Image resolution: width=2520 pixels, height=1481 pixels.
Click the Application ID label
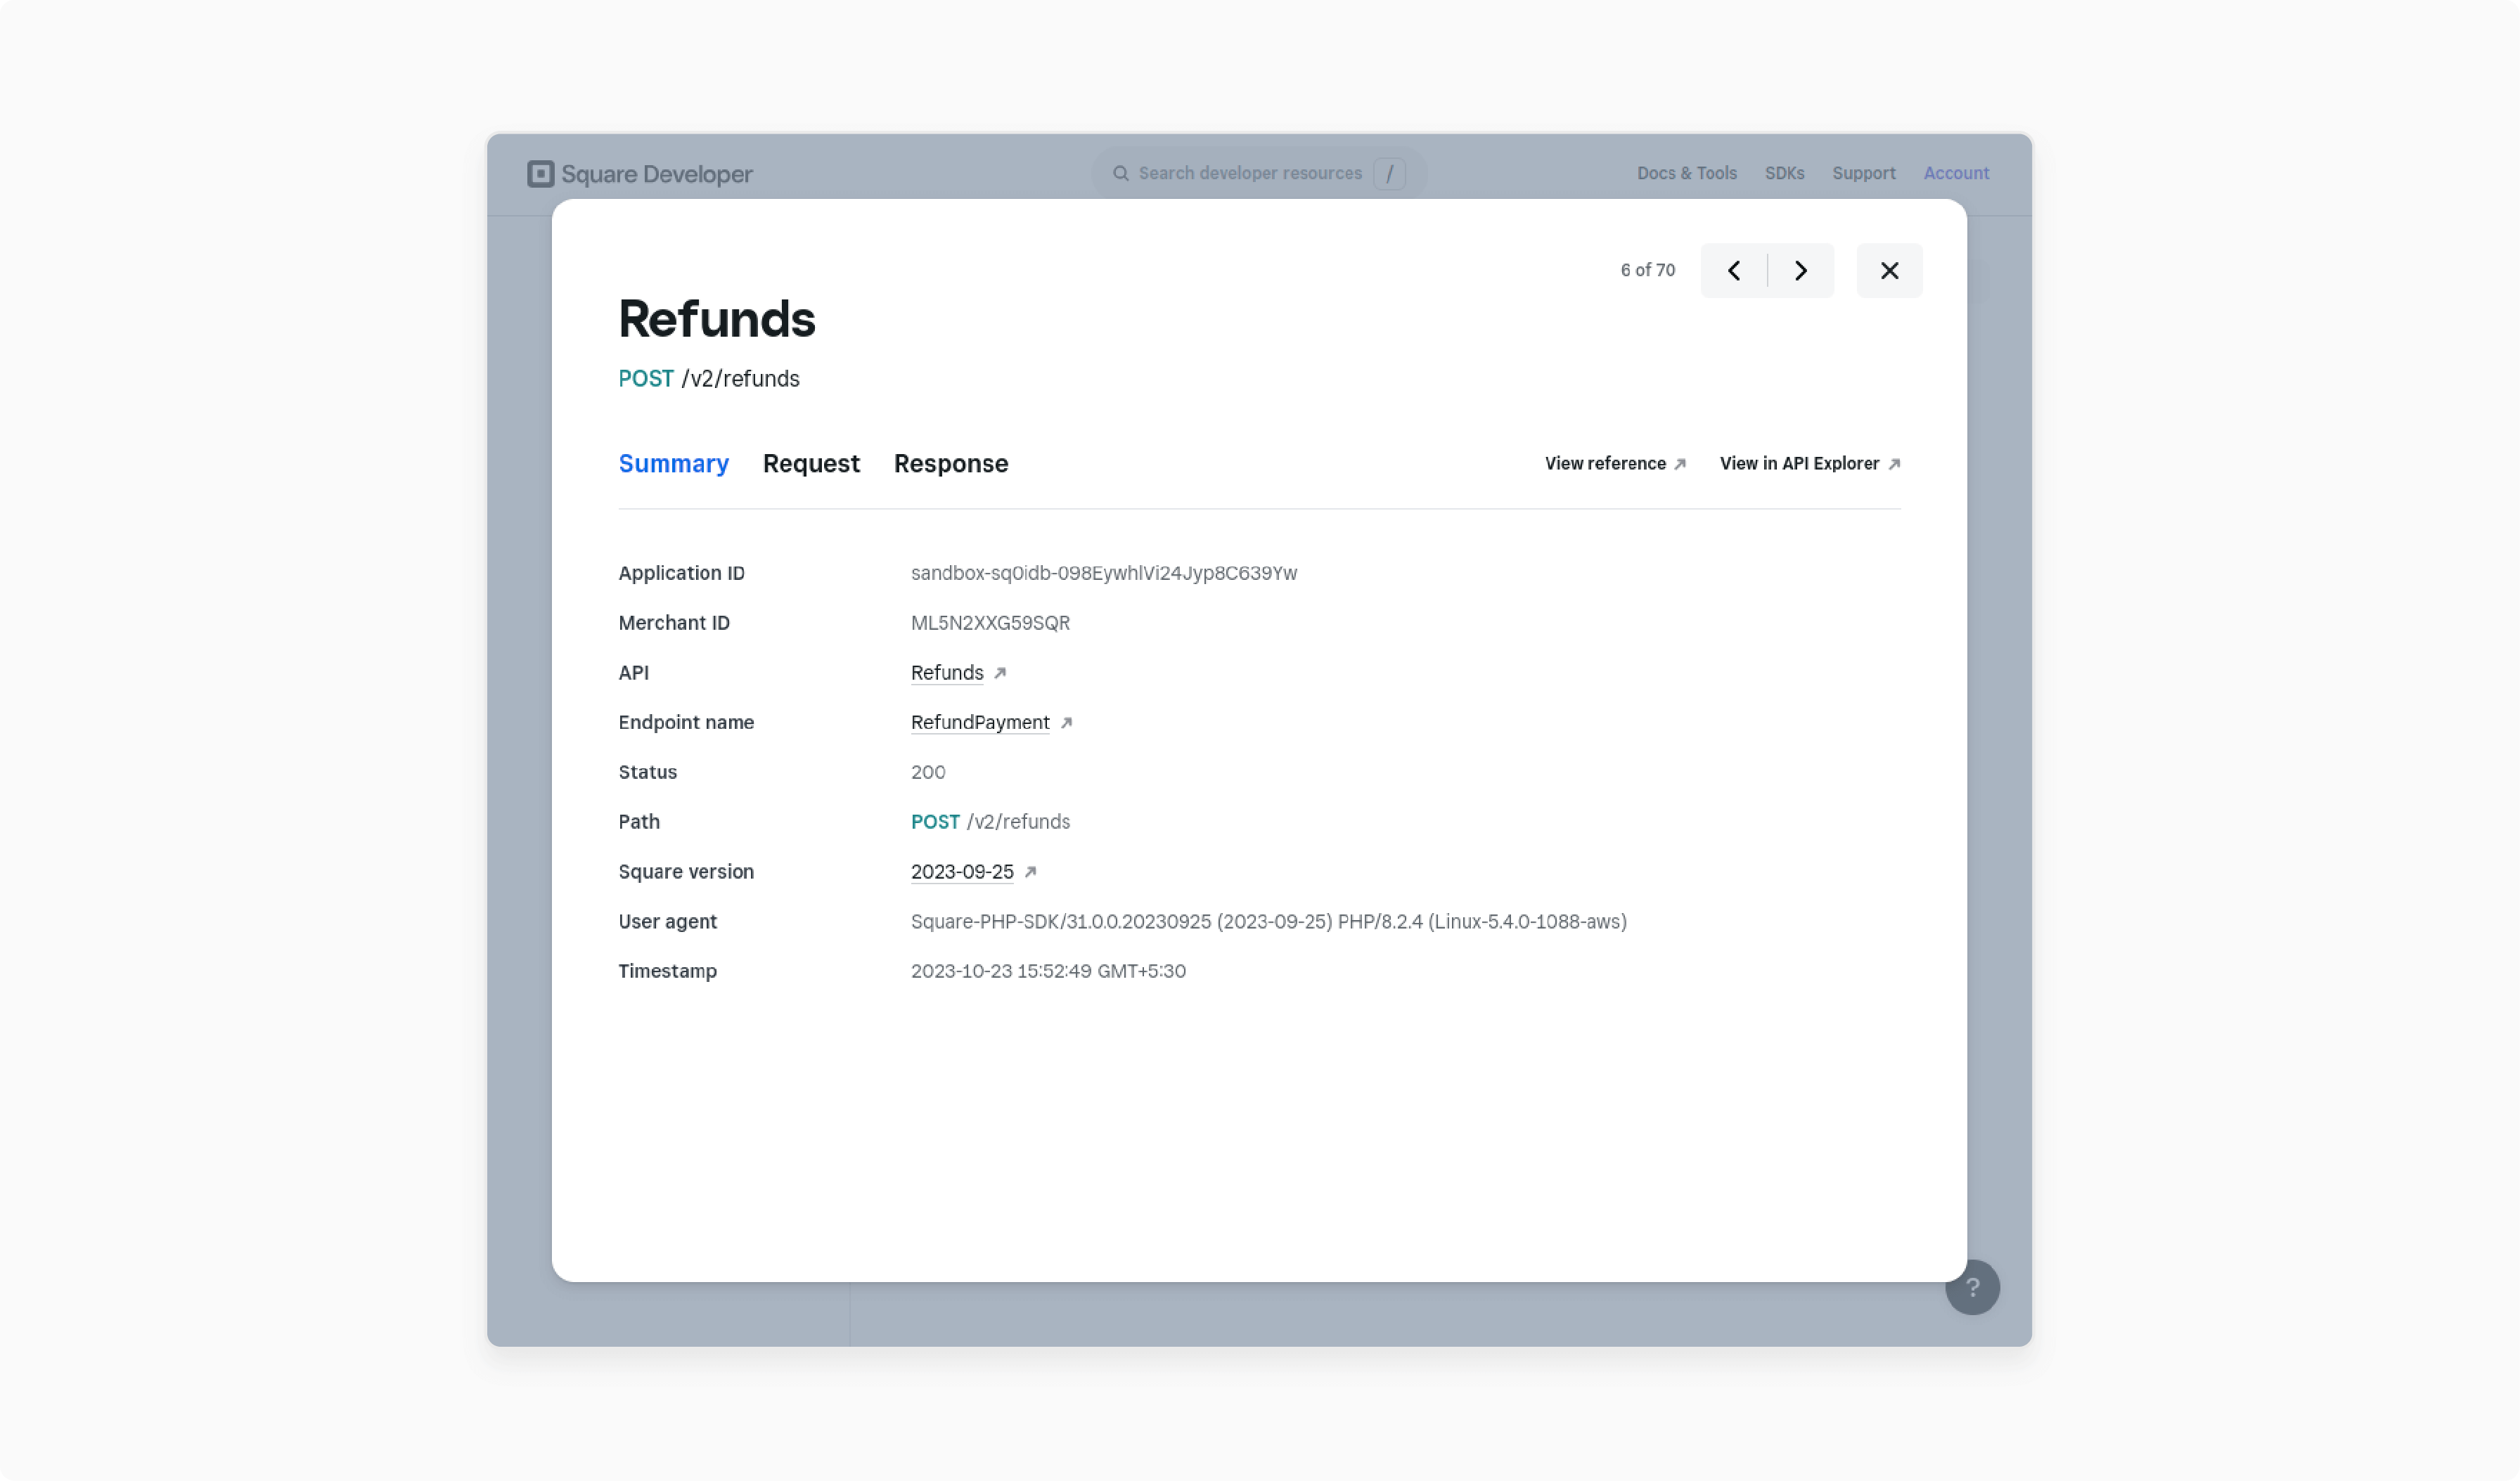point(681,573)
